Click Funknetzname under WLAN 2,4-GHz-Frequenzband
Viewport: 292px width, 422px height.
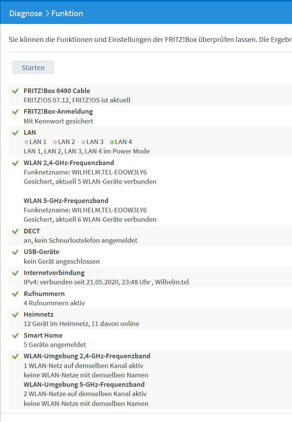point(85,172)
